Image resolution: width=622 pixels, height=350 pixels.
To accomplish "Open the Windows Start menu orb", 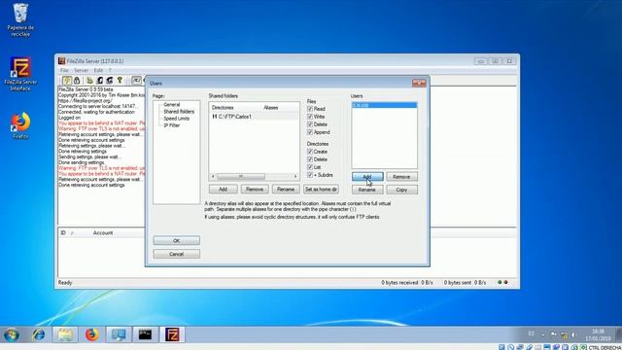I will pyautogui.click(x=12, y=334).
